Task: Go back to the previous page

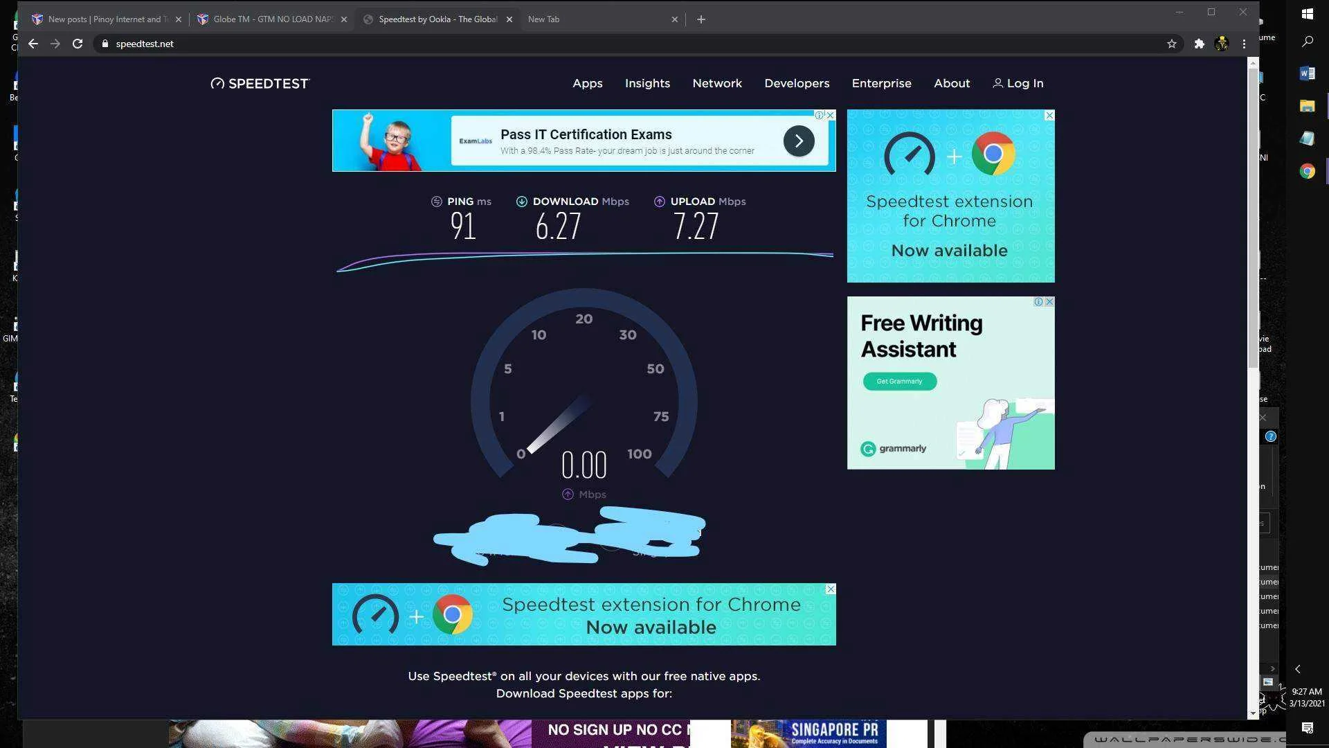Action: [x=33, y=44]
